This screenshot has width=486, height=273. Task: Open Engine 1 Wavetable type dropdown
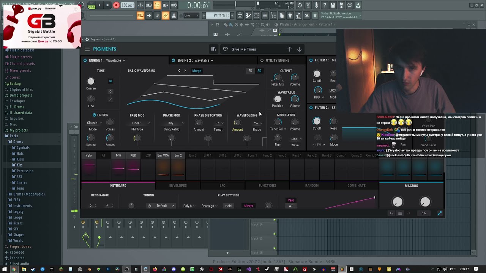point(115,60)
